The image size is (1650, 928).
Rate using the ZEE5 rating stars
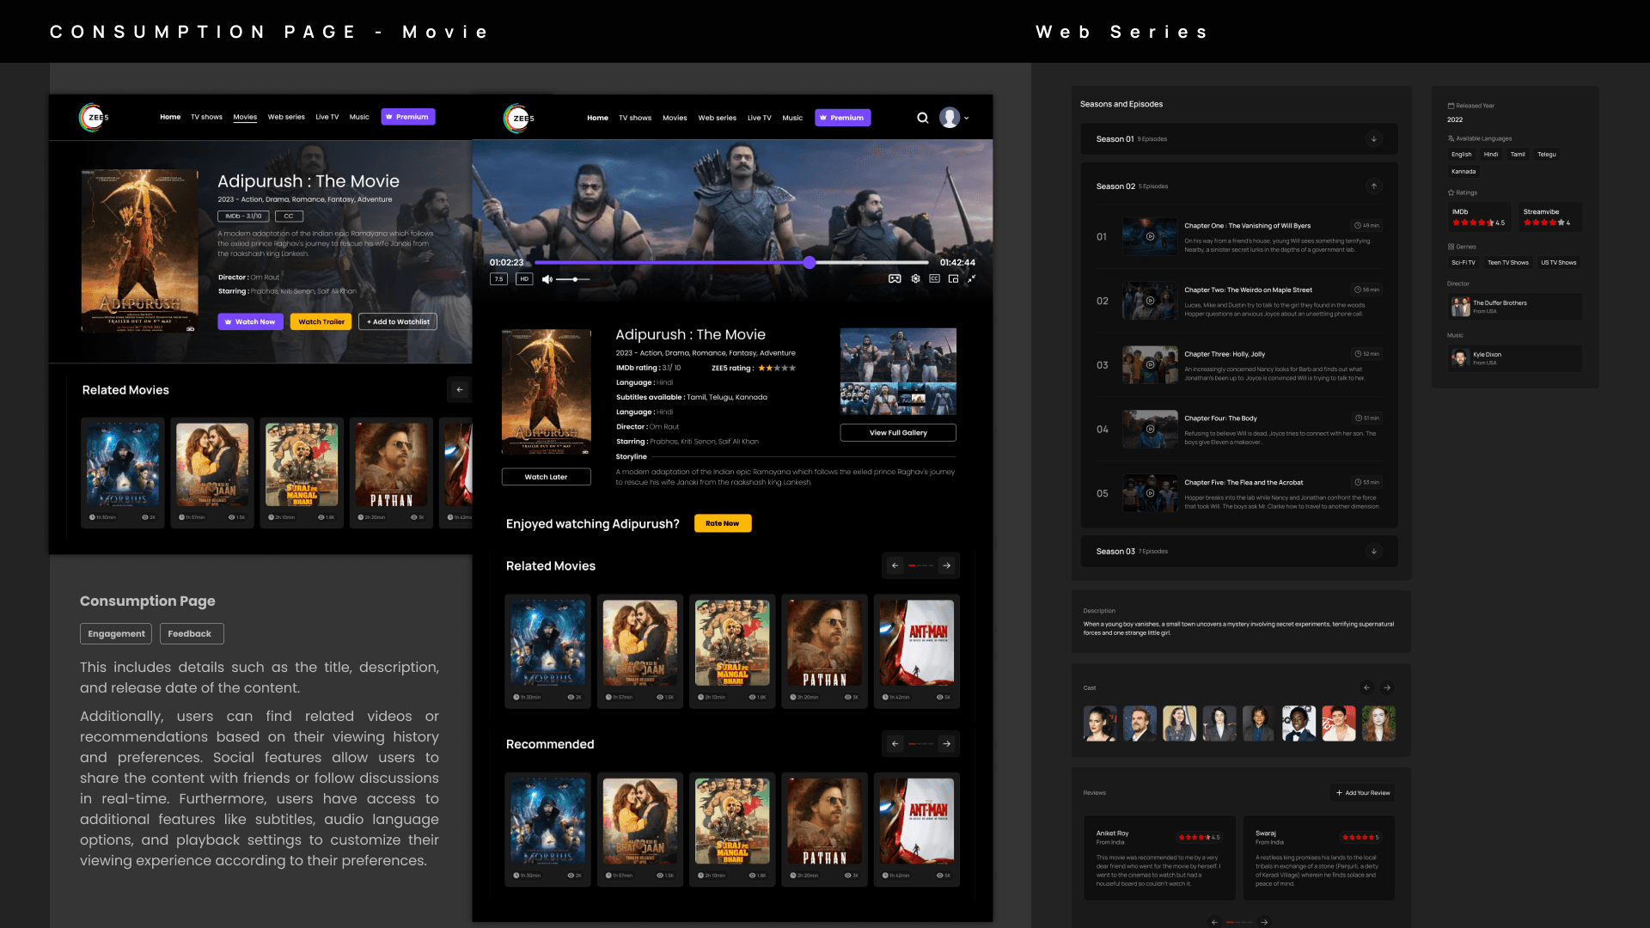click(x=777, y=369)
